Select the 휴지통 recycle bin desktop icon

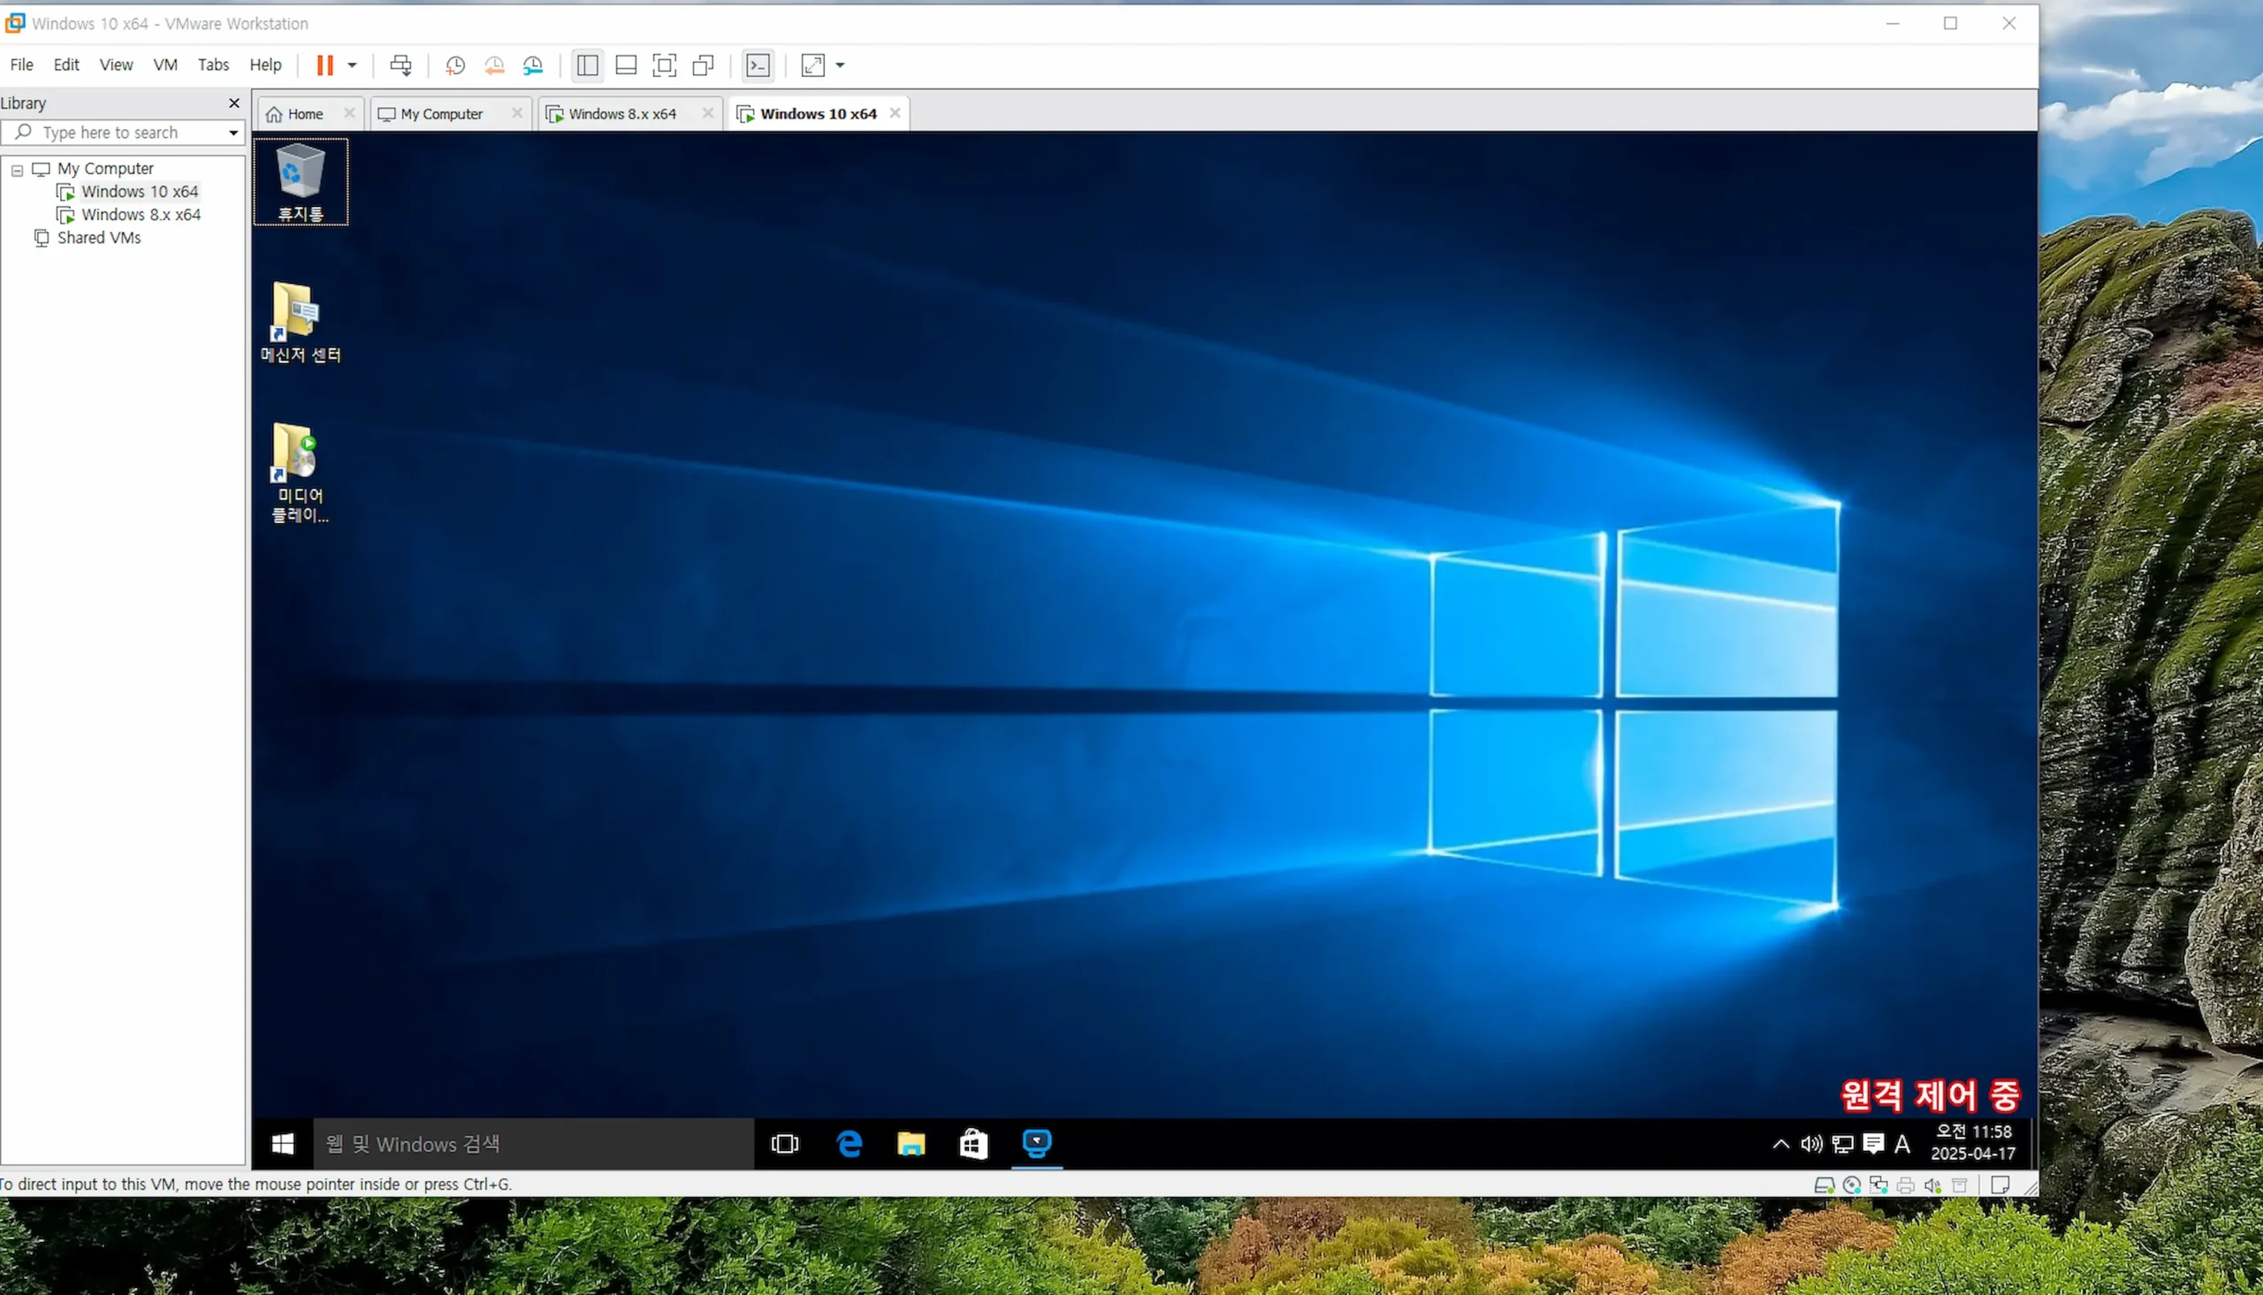tap(301, 182)
